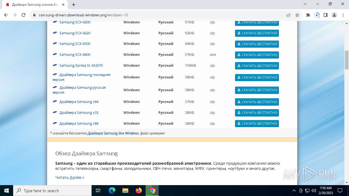The height and width of the screenshot is (196, 349).
Task: Open Драйвера Samsung русская версия link
Action: 79,90
